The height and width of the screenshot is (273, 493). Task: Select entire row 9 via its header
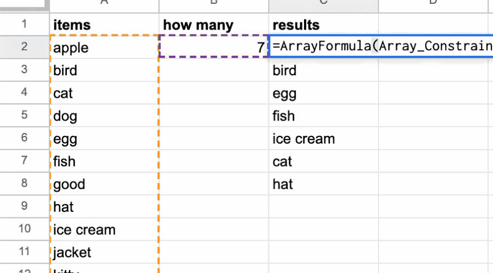24,207
